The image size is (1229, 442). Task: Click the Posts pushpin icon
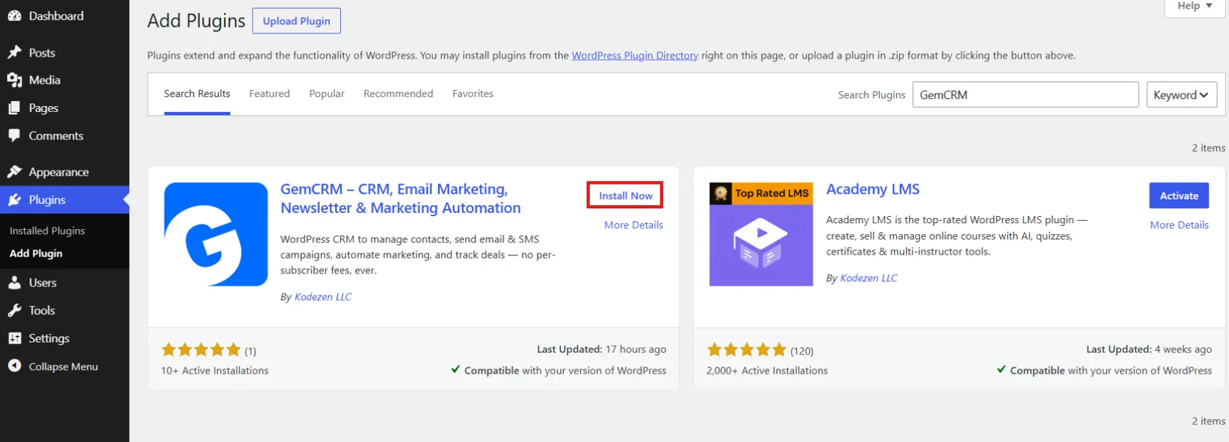click(x=14, y=52)
